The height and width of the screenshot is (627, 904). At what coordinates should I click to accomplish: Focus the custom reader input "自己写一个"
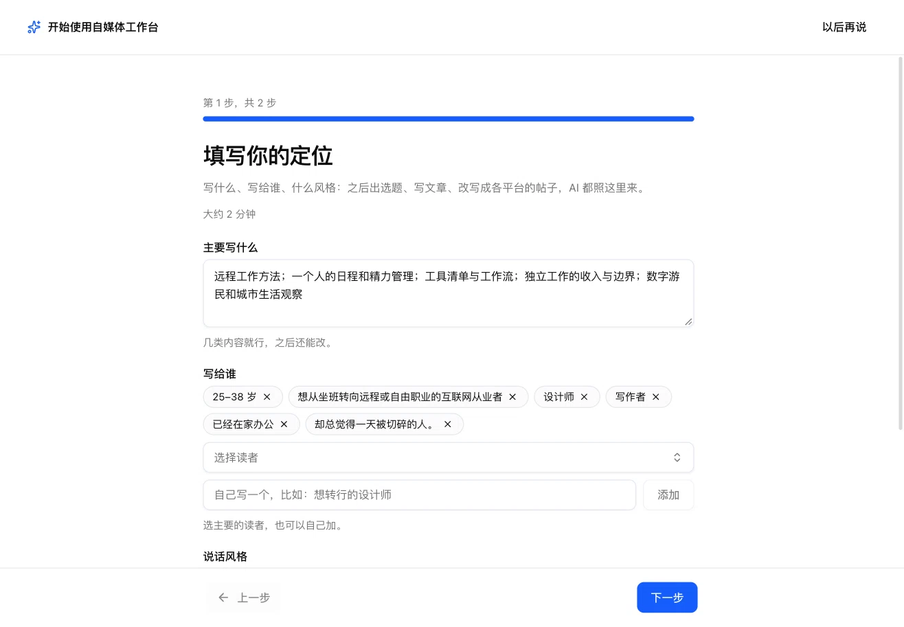click(x=420, y=495)
